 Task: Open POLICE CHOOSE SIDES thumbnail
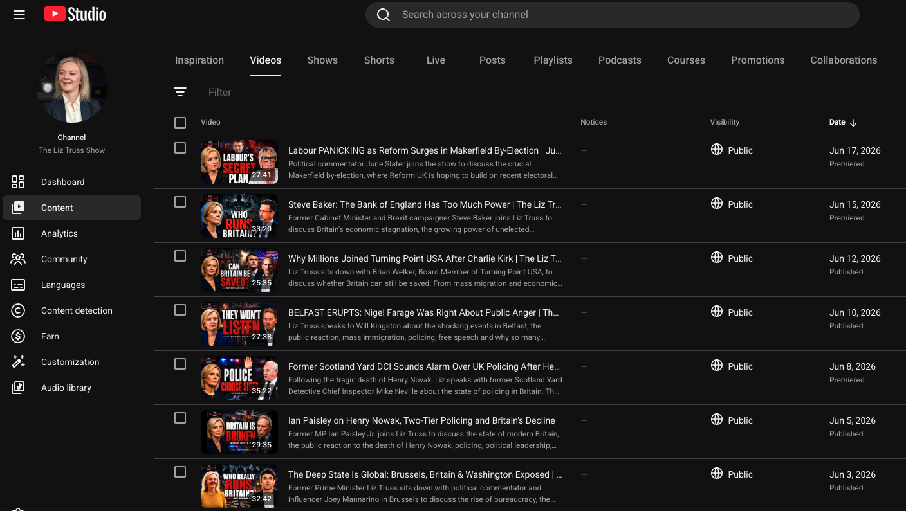(239, 379)
